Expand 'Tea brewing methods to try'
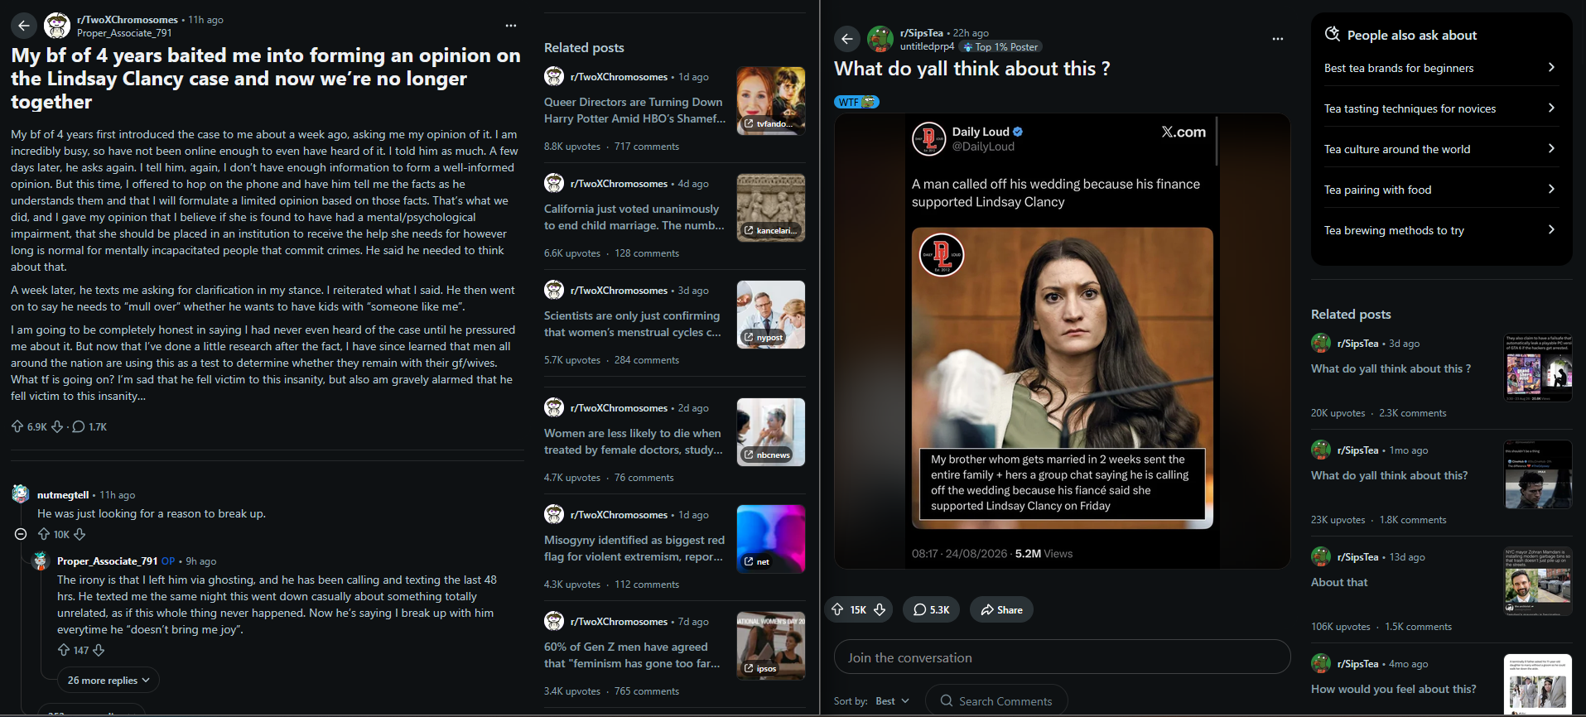The image size is (1586, 717). (x=1440, y=230)
